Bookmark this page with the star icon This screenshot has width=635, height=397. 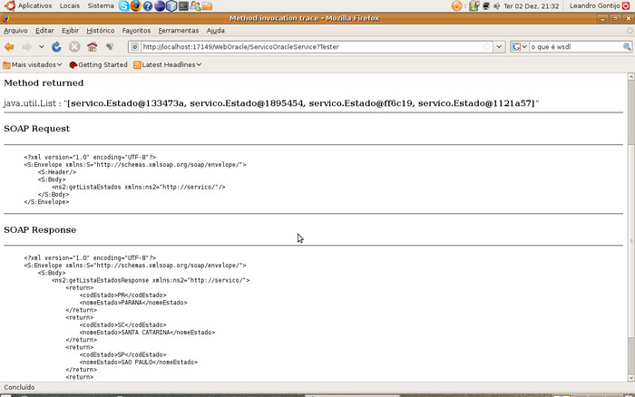[487, 47]
